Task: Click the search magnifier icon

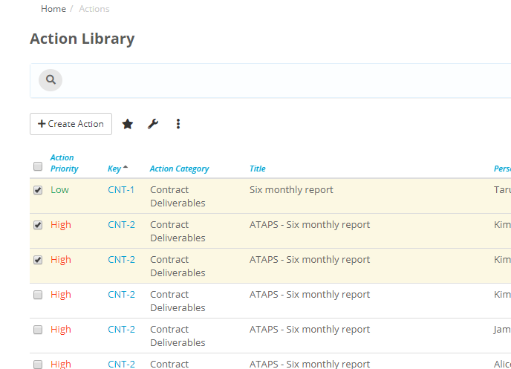Action: click(51, 79)
